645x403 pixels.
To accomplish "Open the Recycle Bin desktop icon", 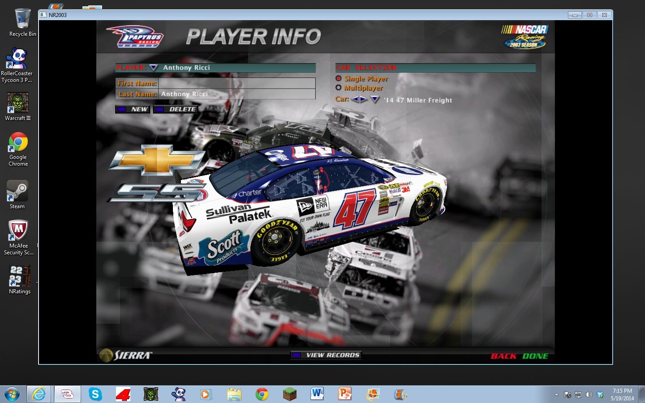I will point(22,23).
